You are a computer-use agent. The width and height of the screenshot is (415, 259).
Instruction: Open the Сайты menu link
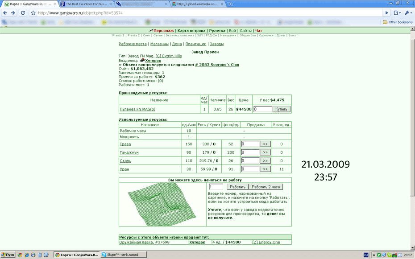pos(245,31)
